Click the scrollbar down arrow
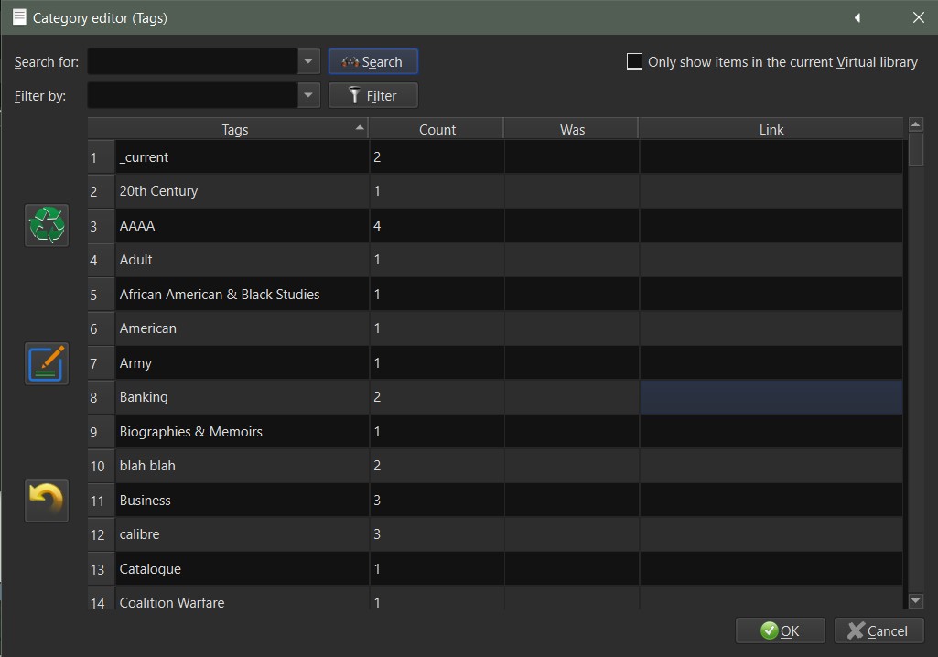Image resolution: width=938 pixels, height=657 pixels. coord(915,601)
